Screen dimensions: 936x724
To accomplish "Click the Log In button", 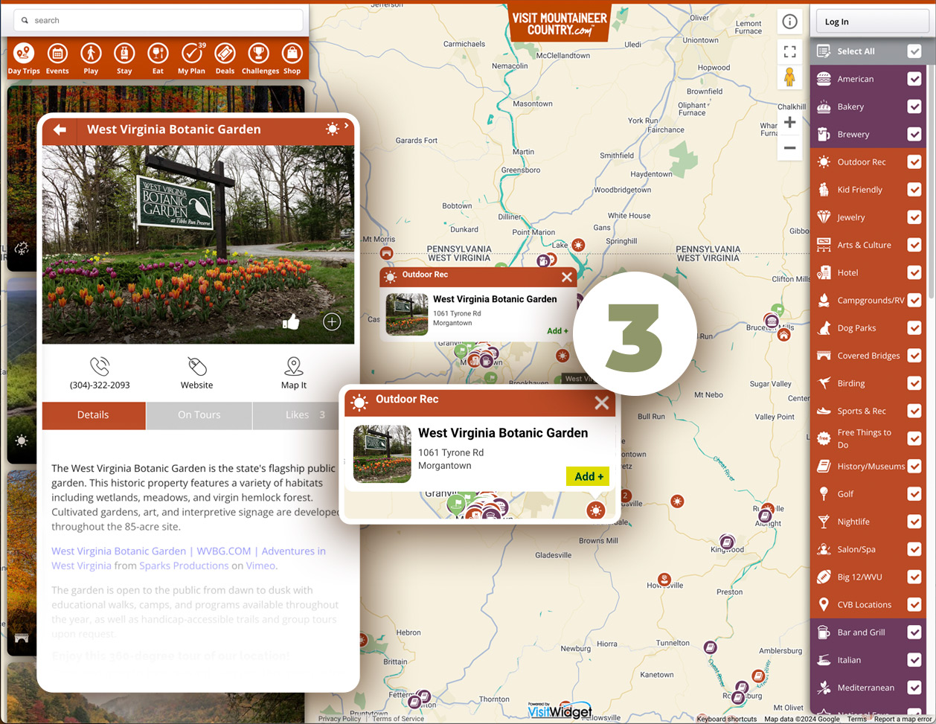I will (x=872, y=22).
